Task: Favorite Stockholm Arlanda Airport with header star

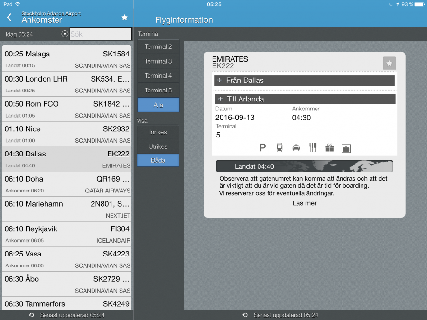Action: [124, 18]
